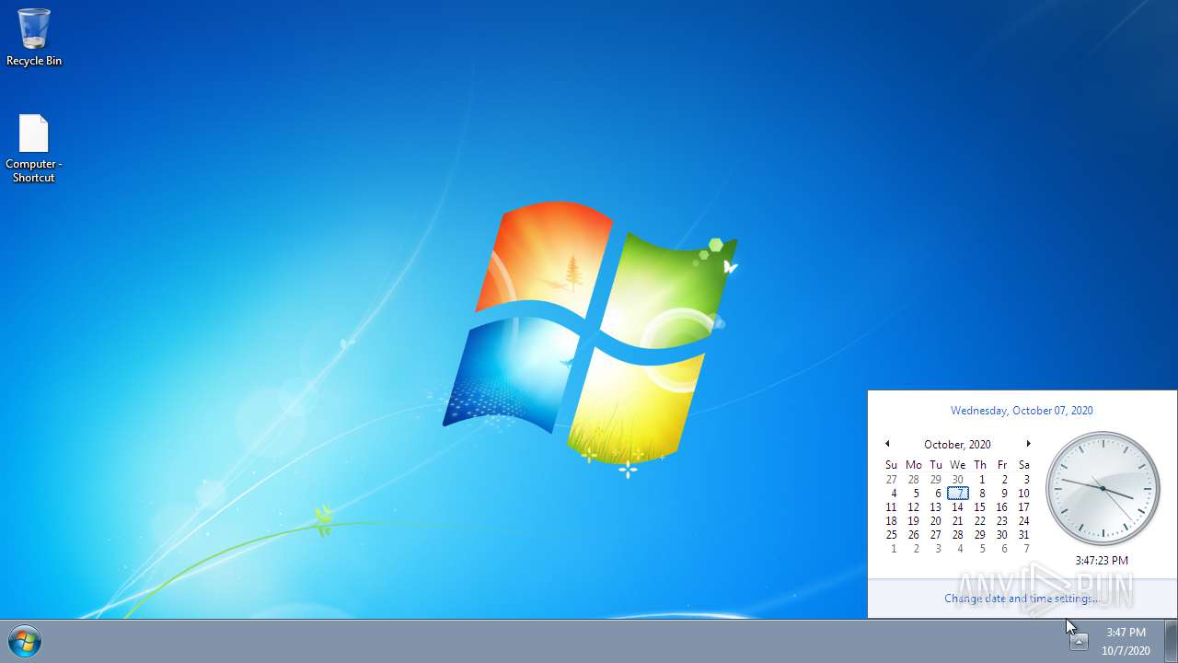Click the taskbar date 10/7/2020

point(1126,651)
